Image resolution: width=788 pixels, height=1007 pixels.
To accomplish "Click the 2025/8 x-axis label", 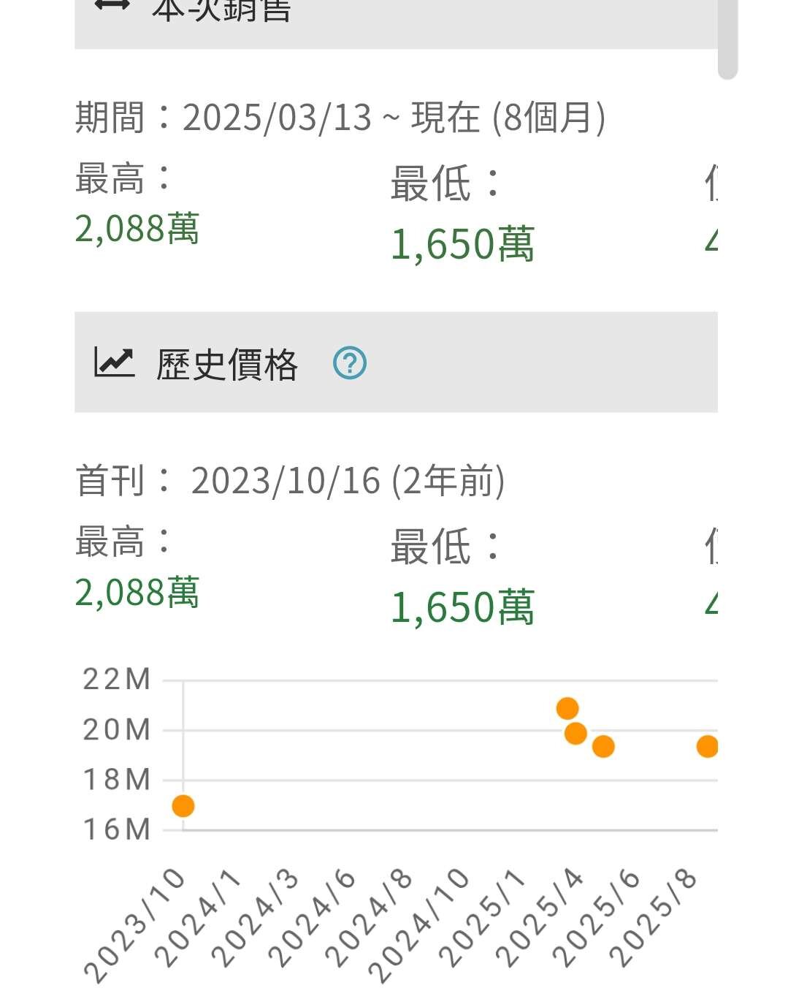I will point(655,916).
